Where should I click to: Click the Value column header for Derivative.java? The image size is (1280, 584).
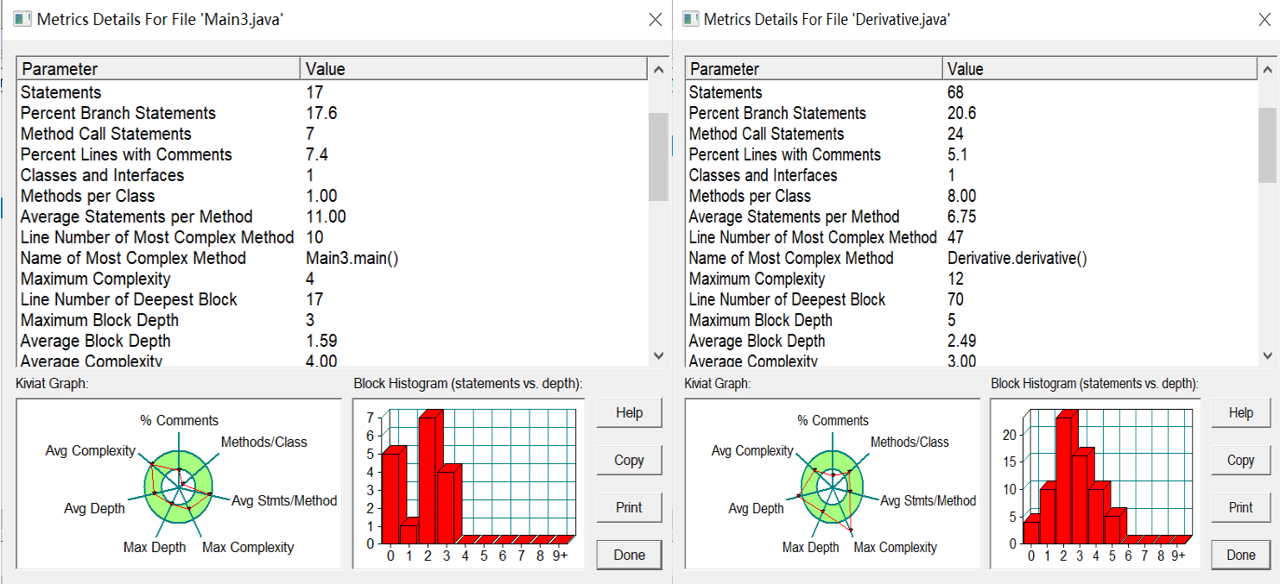(x=1099, y=69)
